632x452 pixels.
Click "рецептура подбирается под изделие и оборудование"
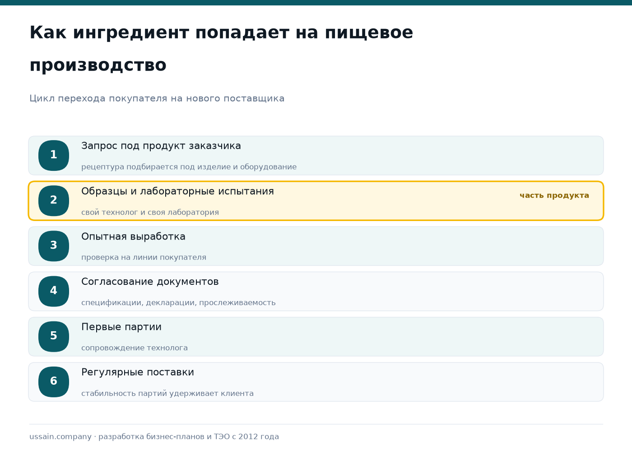[189, 167]
